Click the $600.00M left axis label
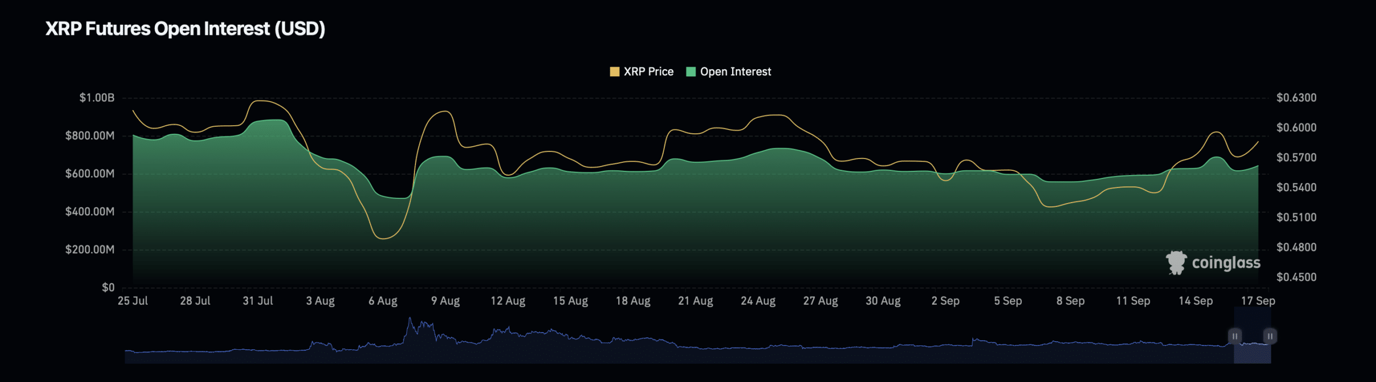1376x382 pixels. point(90,174)
